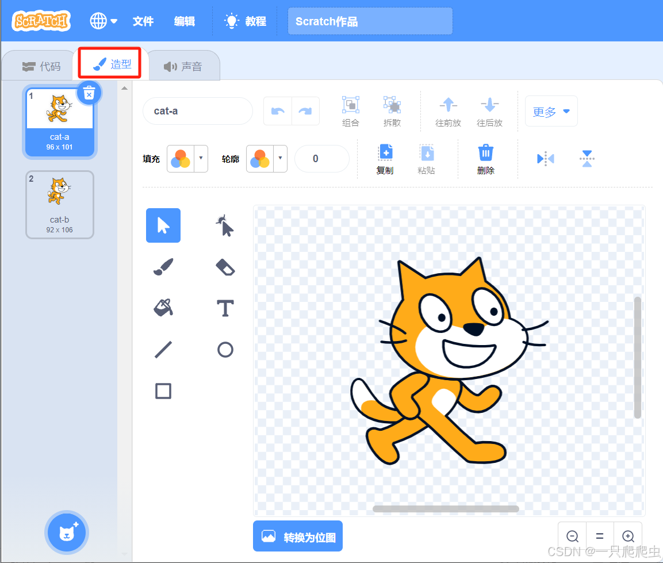Click the Scratch logo
The image size is (663, 563).
pos(41,20)
